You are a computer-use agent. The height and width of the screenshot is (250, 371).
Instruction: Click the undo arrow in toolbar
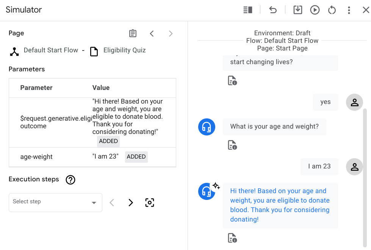pyautogui.click(x=273, y=10)
